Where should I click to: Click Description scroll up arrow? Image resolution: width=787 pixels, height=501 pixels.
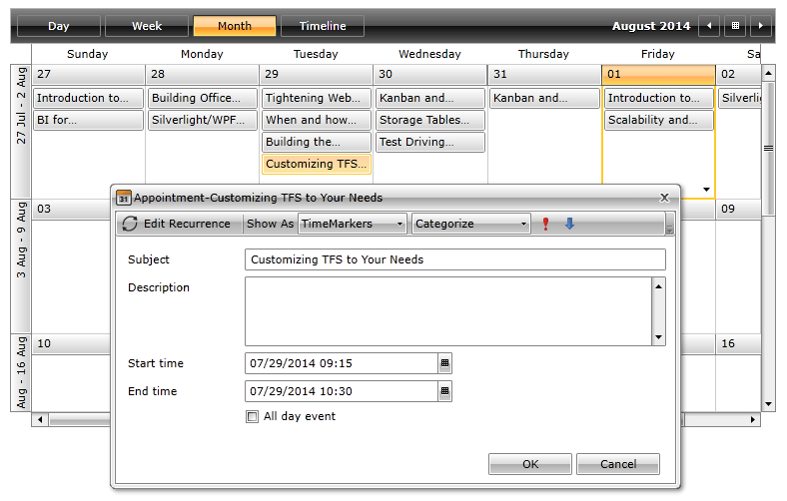[658, 286]
